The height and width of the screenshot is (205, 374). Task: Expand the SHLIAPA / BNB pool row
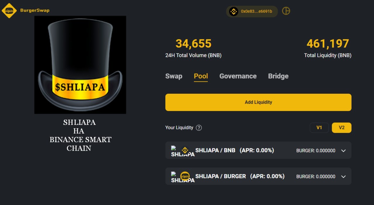(344, 151)
